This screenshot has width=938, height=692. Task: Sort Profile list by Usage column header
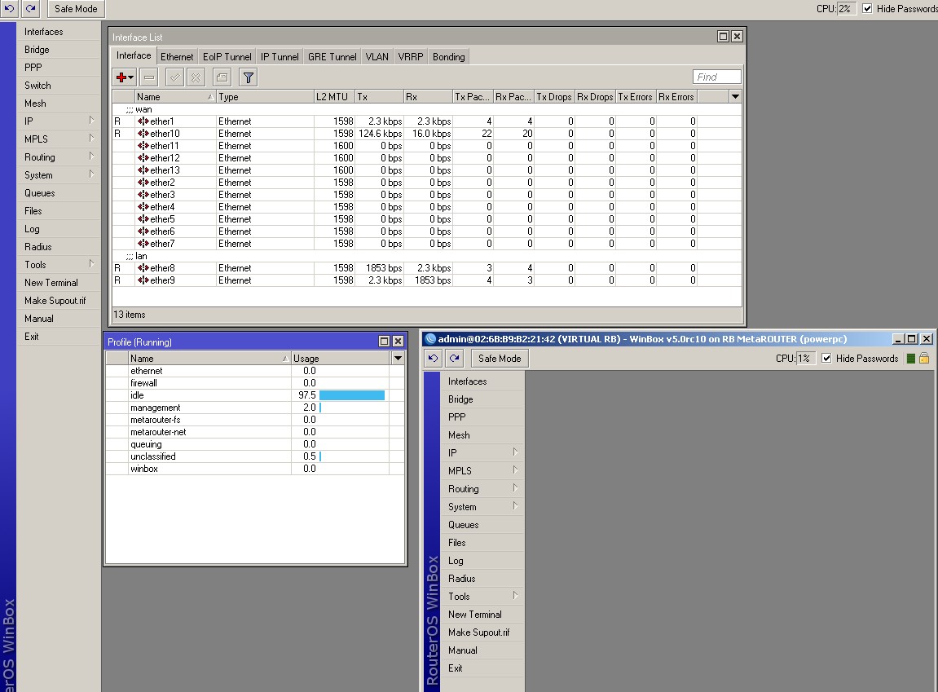pyautogui.click(x=340, y=359)
